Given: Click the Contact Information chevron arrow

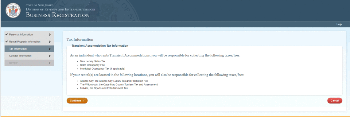Looking at the screenshot, I should point(49,56).
